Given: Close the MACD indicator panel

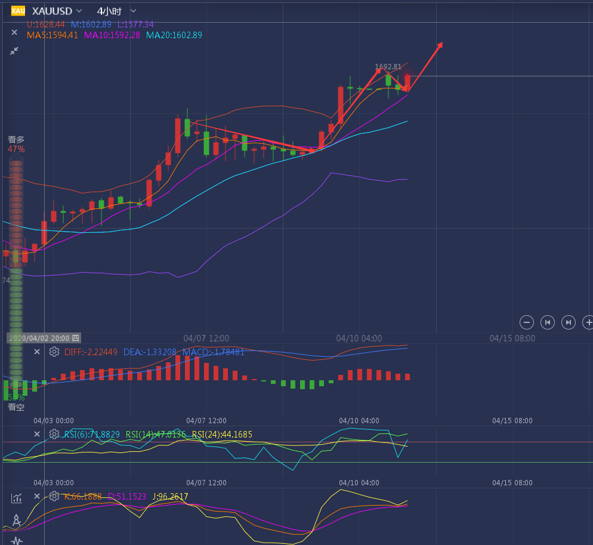Looking at the screenshot, I should (x=37, y=352).
